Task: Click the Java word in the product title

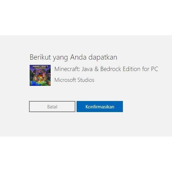Action: point(87,69)
